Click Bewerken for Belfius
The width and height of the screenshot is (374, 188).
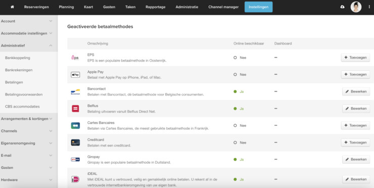[356, 109]
